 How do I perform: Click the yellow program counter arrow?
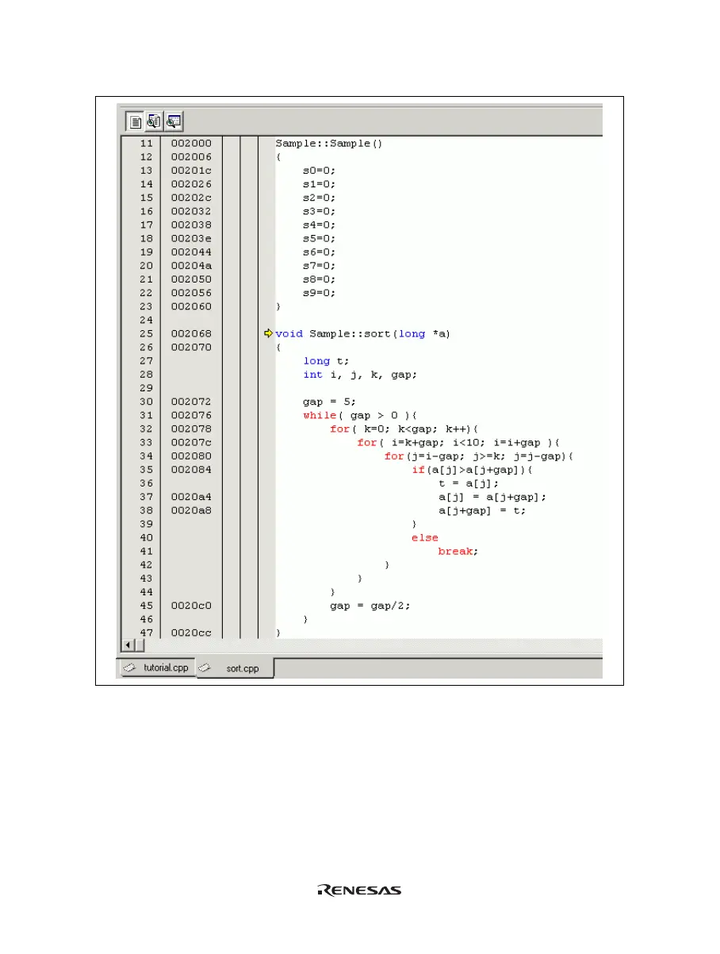click(268, 334)
